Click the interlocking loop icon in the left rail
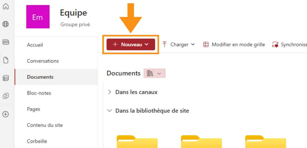 (5, 96)
